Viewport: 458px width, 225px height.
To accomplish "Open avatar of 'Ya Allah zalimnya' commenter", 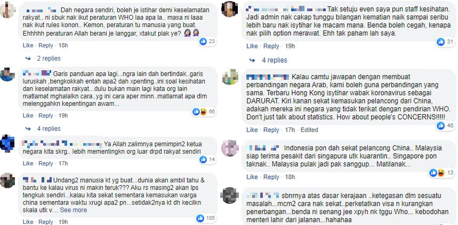I will [7, 144].
